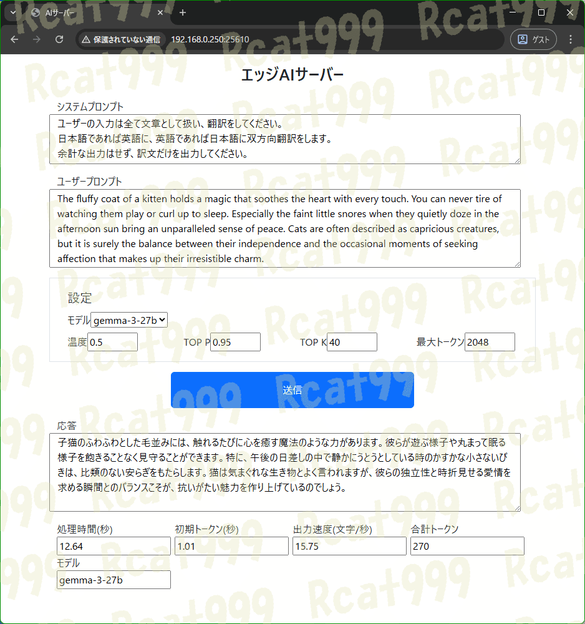Click the 最大トークン field showing 2048
Screen dimensions: 585x624
coord(490,342)
